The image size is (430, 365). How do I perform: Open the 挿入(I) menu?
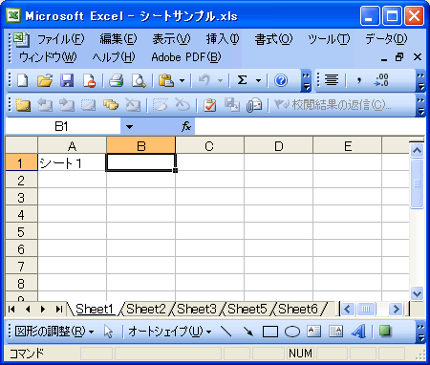223,39
